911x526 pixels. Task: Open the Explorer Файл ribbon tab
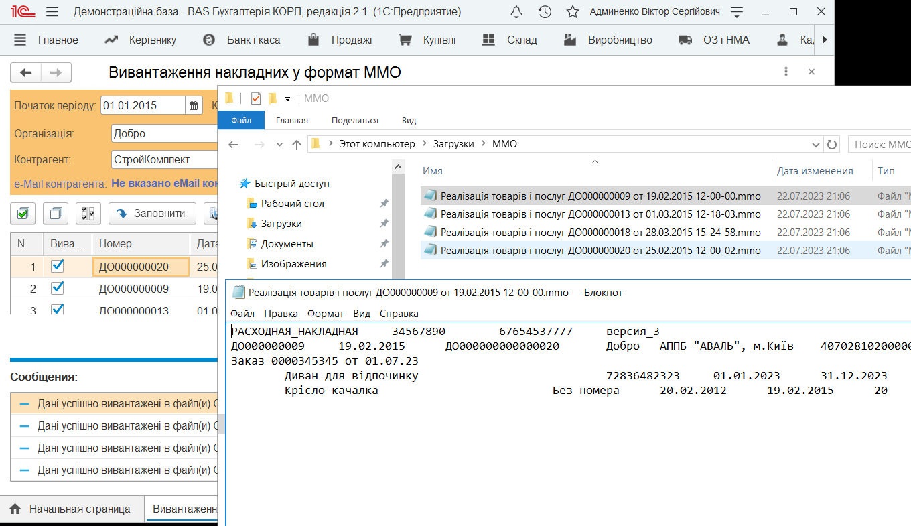(241, 120)
